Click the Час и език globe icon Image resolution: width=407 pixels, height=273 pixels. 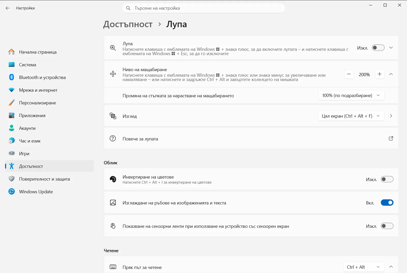pos(11,141)
